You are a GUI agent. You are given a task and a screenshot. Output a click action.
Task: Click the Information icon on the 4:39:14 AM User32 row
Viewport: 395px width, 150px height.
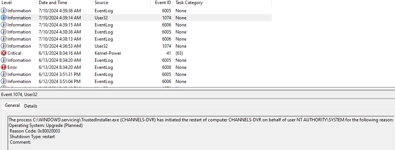4,18
